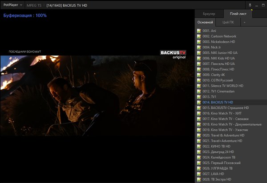Image resolution: width=267 pixels, height=183 pixels.
Task: Open the PotPlayer main menu dropdown
Action: pos(12,4)
